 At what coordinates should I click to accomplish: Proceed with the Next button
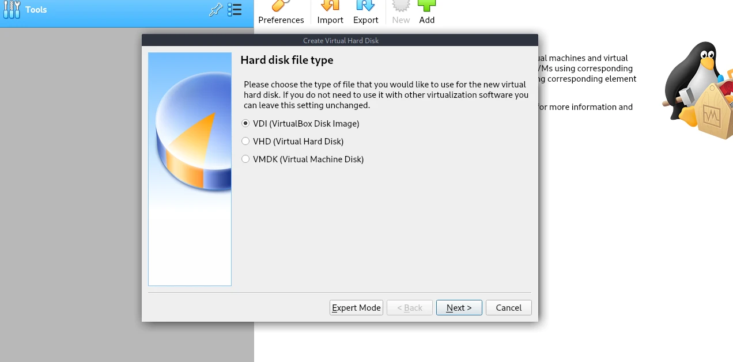(x=459, y=308)
